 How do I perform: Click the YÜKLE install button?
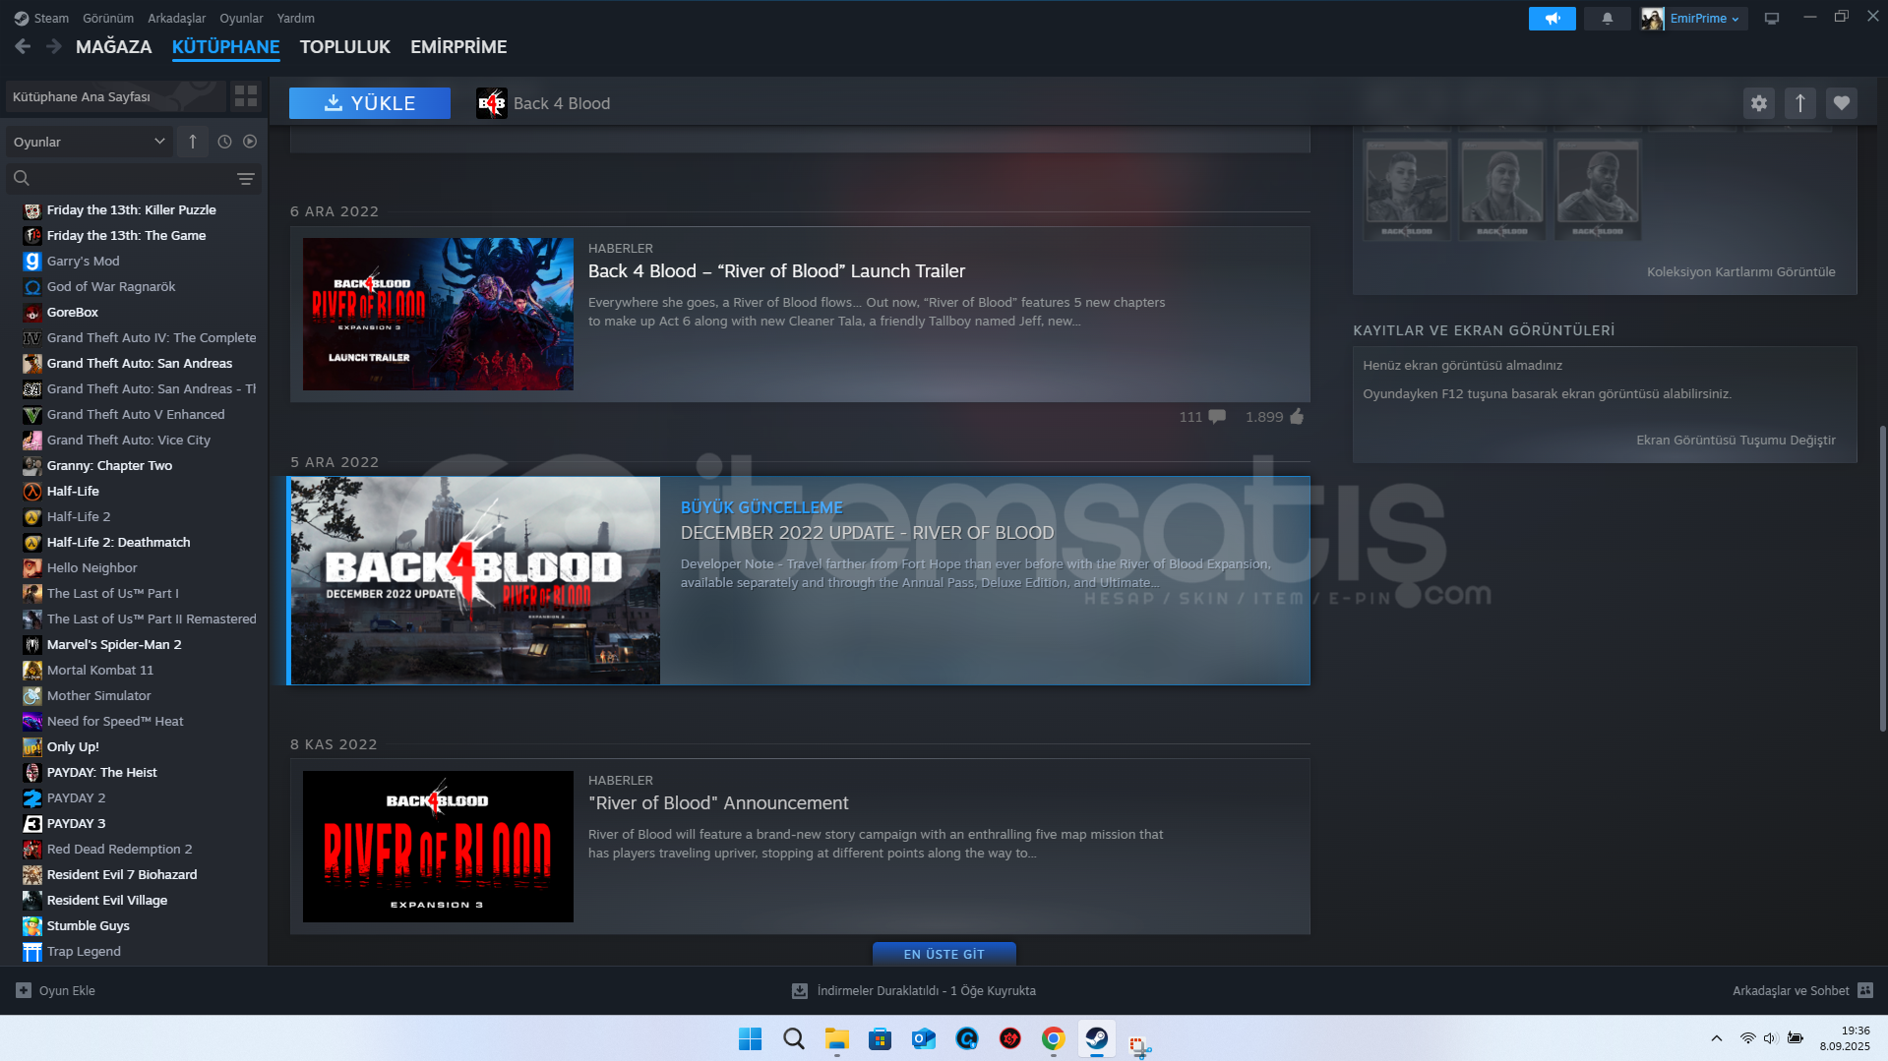(369, 103)
